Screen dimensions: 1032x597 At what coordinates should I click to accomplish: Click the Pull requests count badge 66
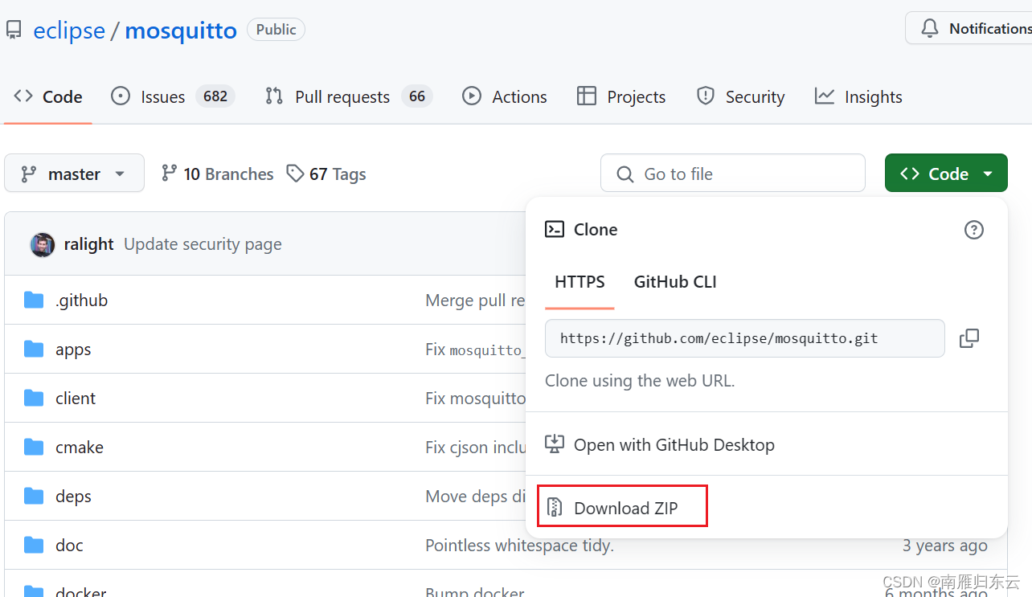pyautogui.click(x=417, y=96)
